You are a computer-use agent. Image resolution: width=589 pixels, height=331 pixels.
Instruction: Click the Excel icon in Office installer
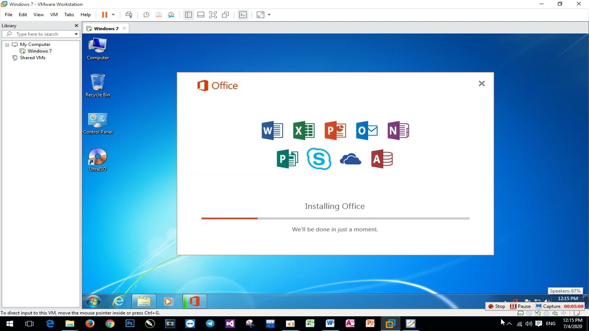(304, 131)
